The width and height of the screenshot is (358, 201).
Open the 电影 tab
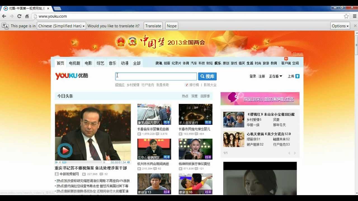pyautogui.click(x=88, y=63)
